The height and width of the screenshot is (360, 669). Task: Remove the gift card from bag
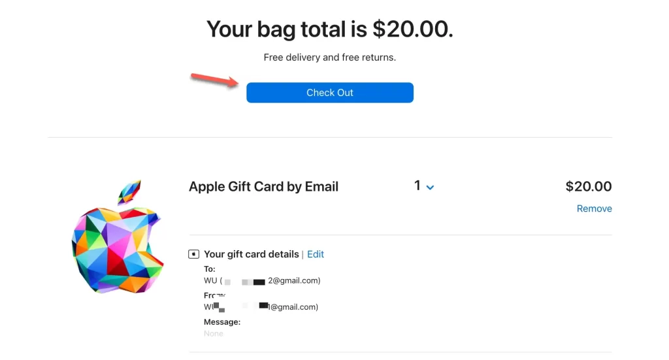[594, 208]
